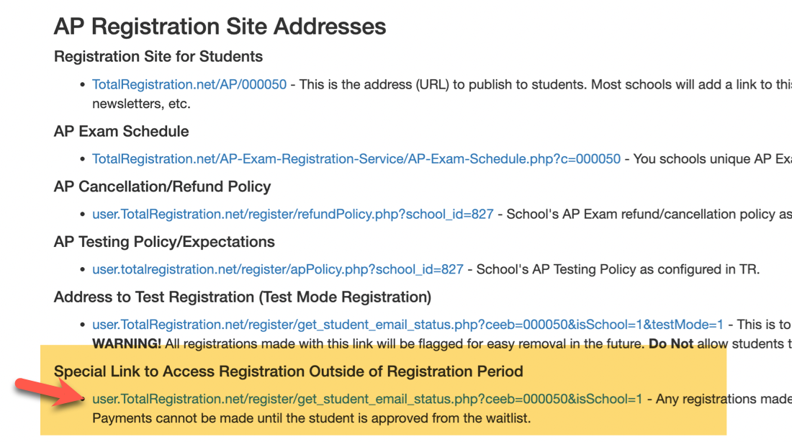Viewport: 792px width, 442px height.
Task: Click the "AP Exam Schedule" heading
Action: 121,131
